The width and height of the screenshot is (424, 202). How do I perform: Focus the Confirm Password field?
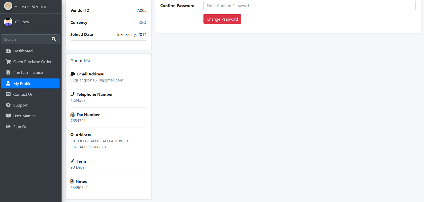coord(309,6)
